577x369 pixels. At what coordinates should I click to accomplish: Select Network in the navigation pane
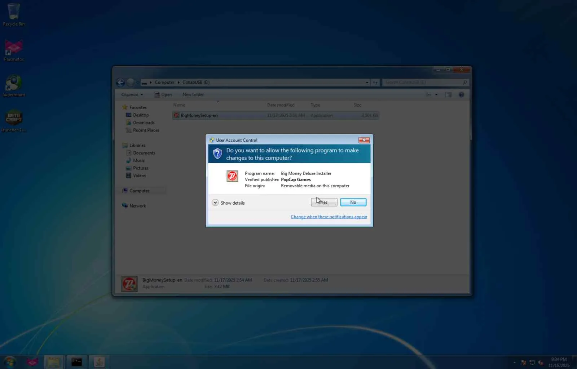[x=134, y=206]
